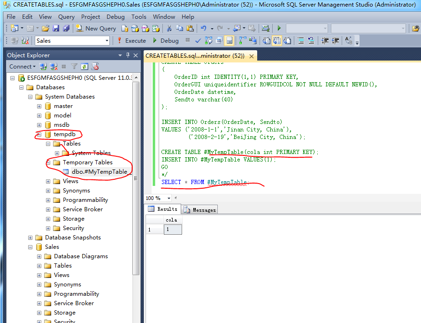The width and height of the screenshot is (421, 323).
Task: Click the Object Explorer refresh icon
Action: point(84,66)
